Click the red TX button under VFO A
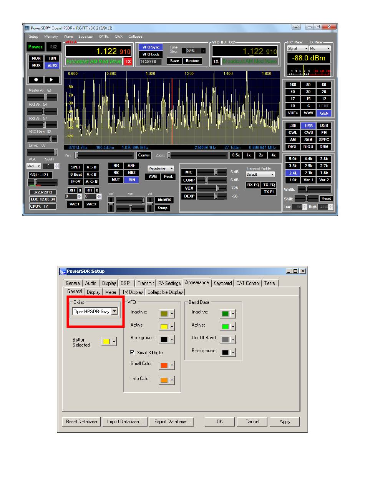The height and width of the screenshot is (480, 365). pyautogui.click(x=128, y=61)
